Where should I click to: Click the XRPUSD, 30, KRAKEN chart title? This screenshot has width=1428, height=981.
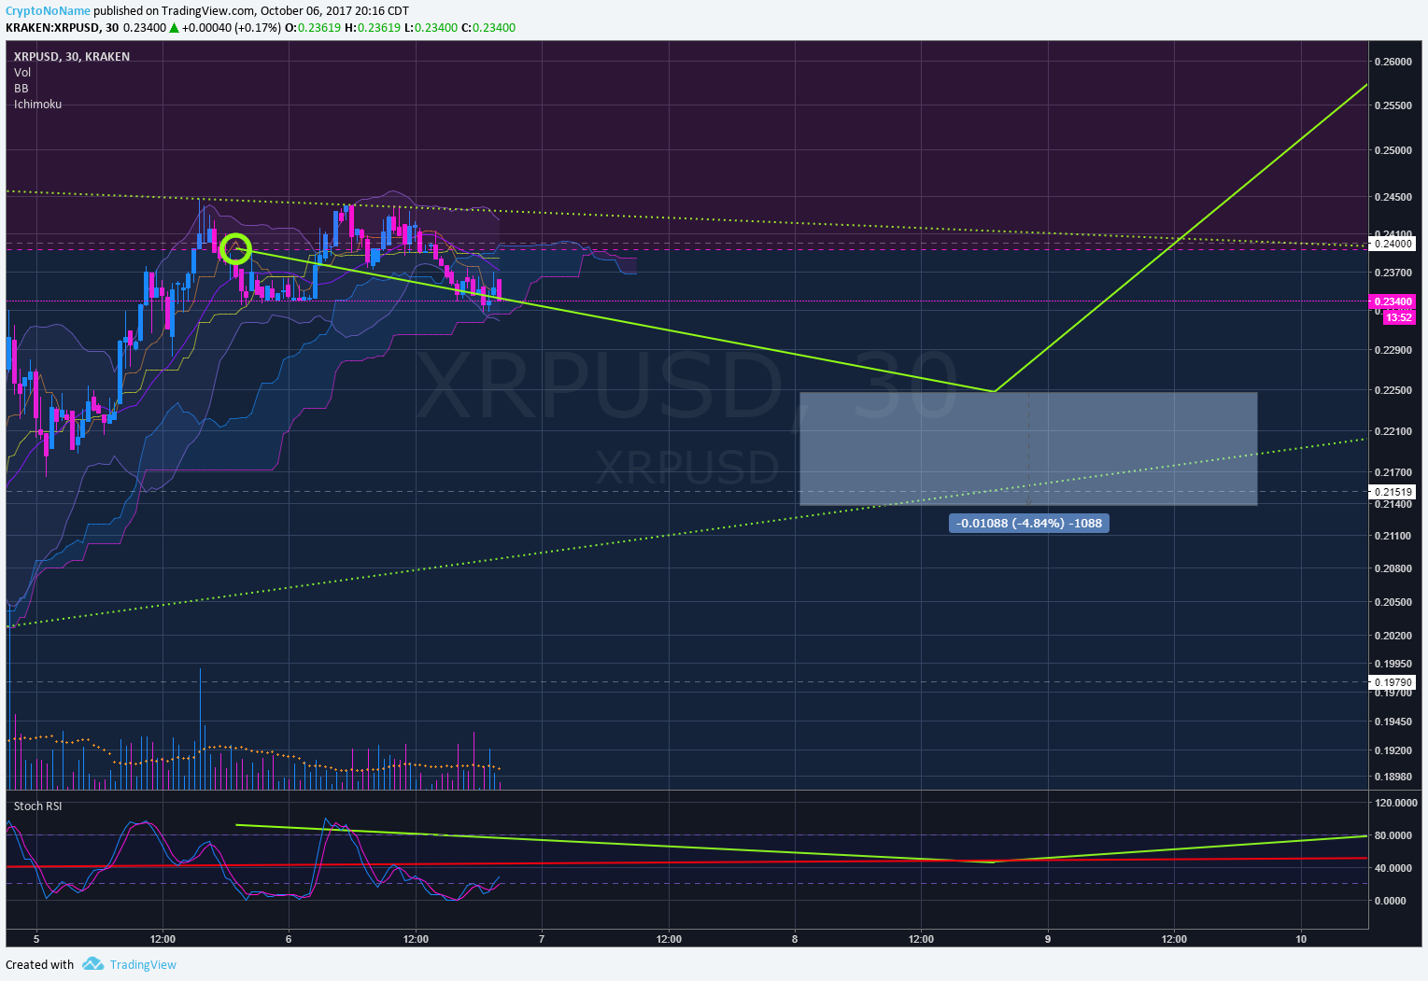[72, 57]
